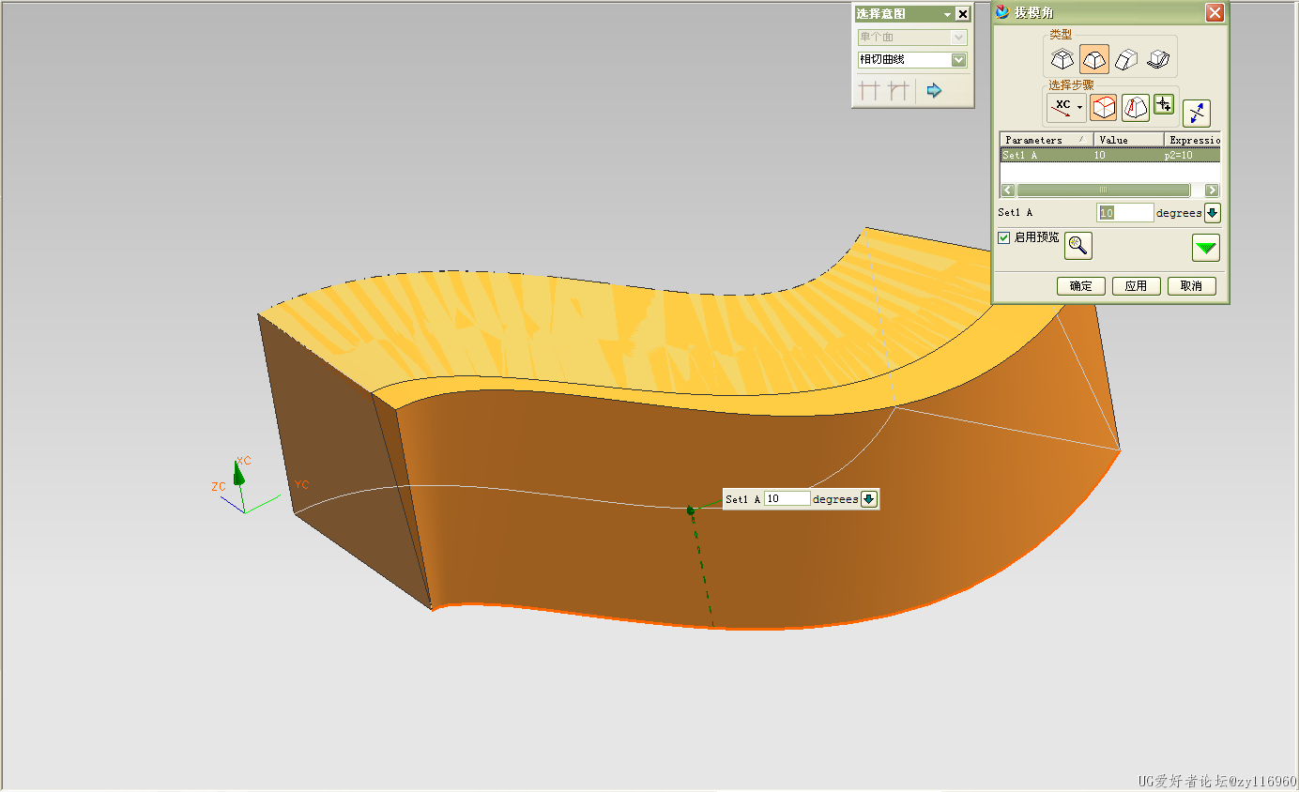
Task: Click the XC axis arrow of coordinate triad
Action: [x=239, y=473]
